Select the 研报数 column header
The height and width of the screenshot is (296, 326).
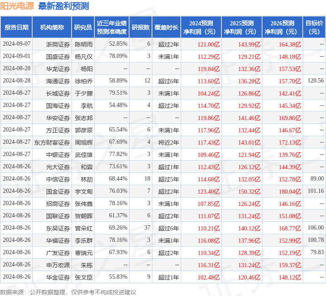pos(141,27)
